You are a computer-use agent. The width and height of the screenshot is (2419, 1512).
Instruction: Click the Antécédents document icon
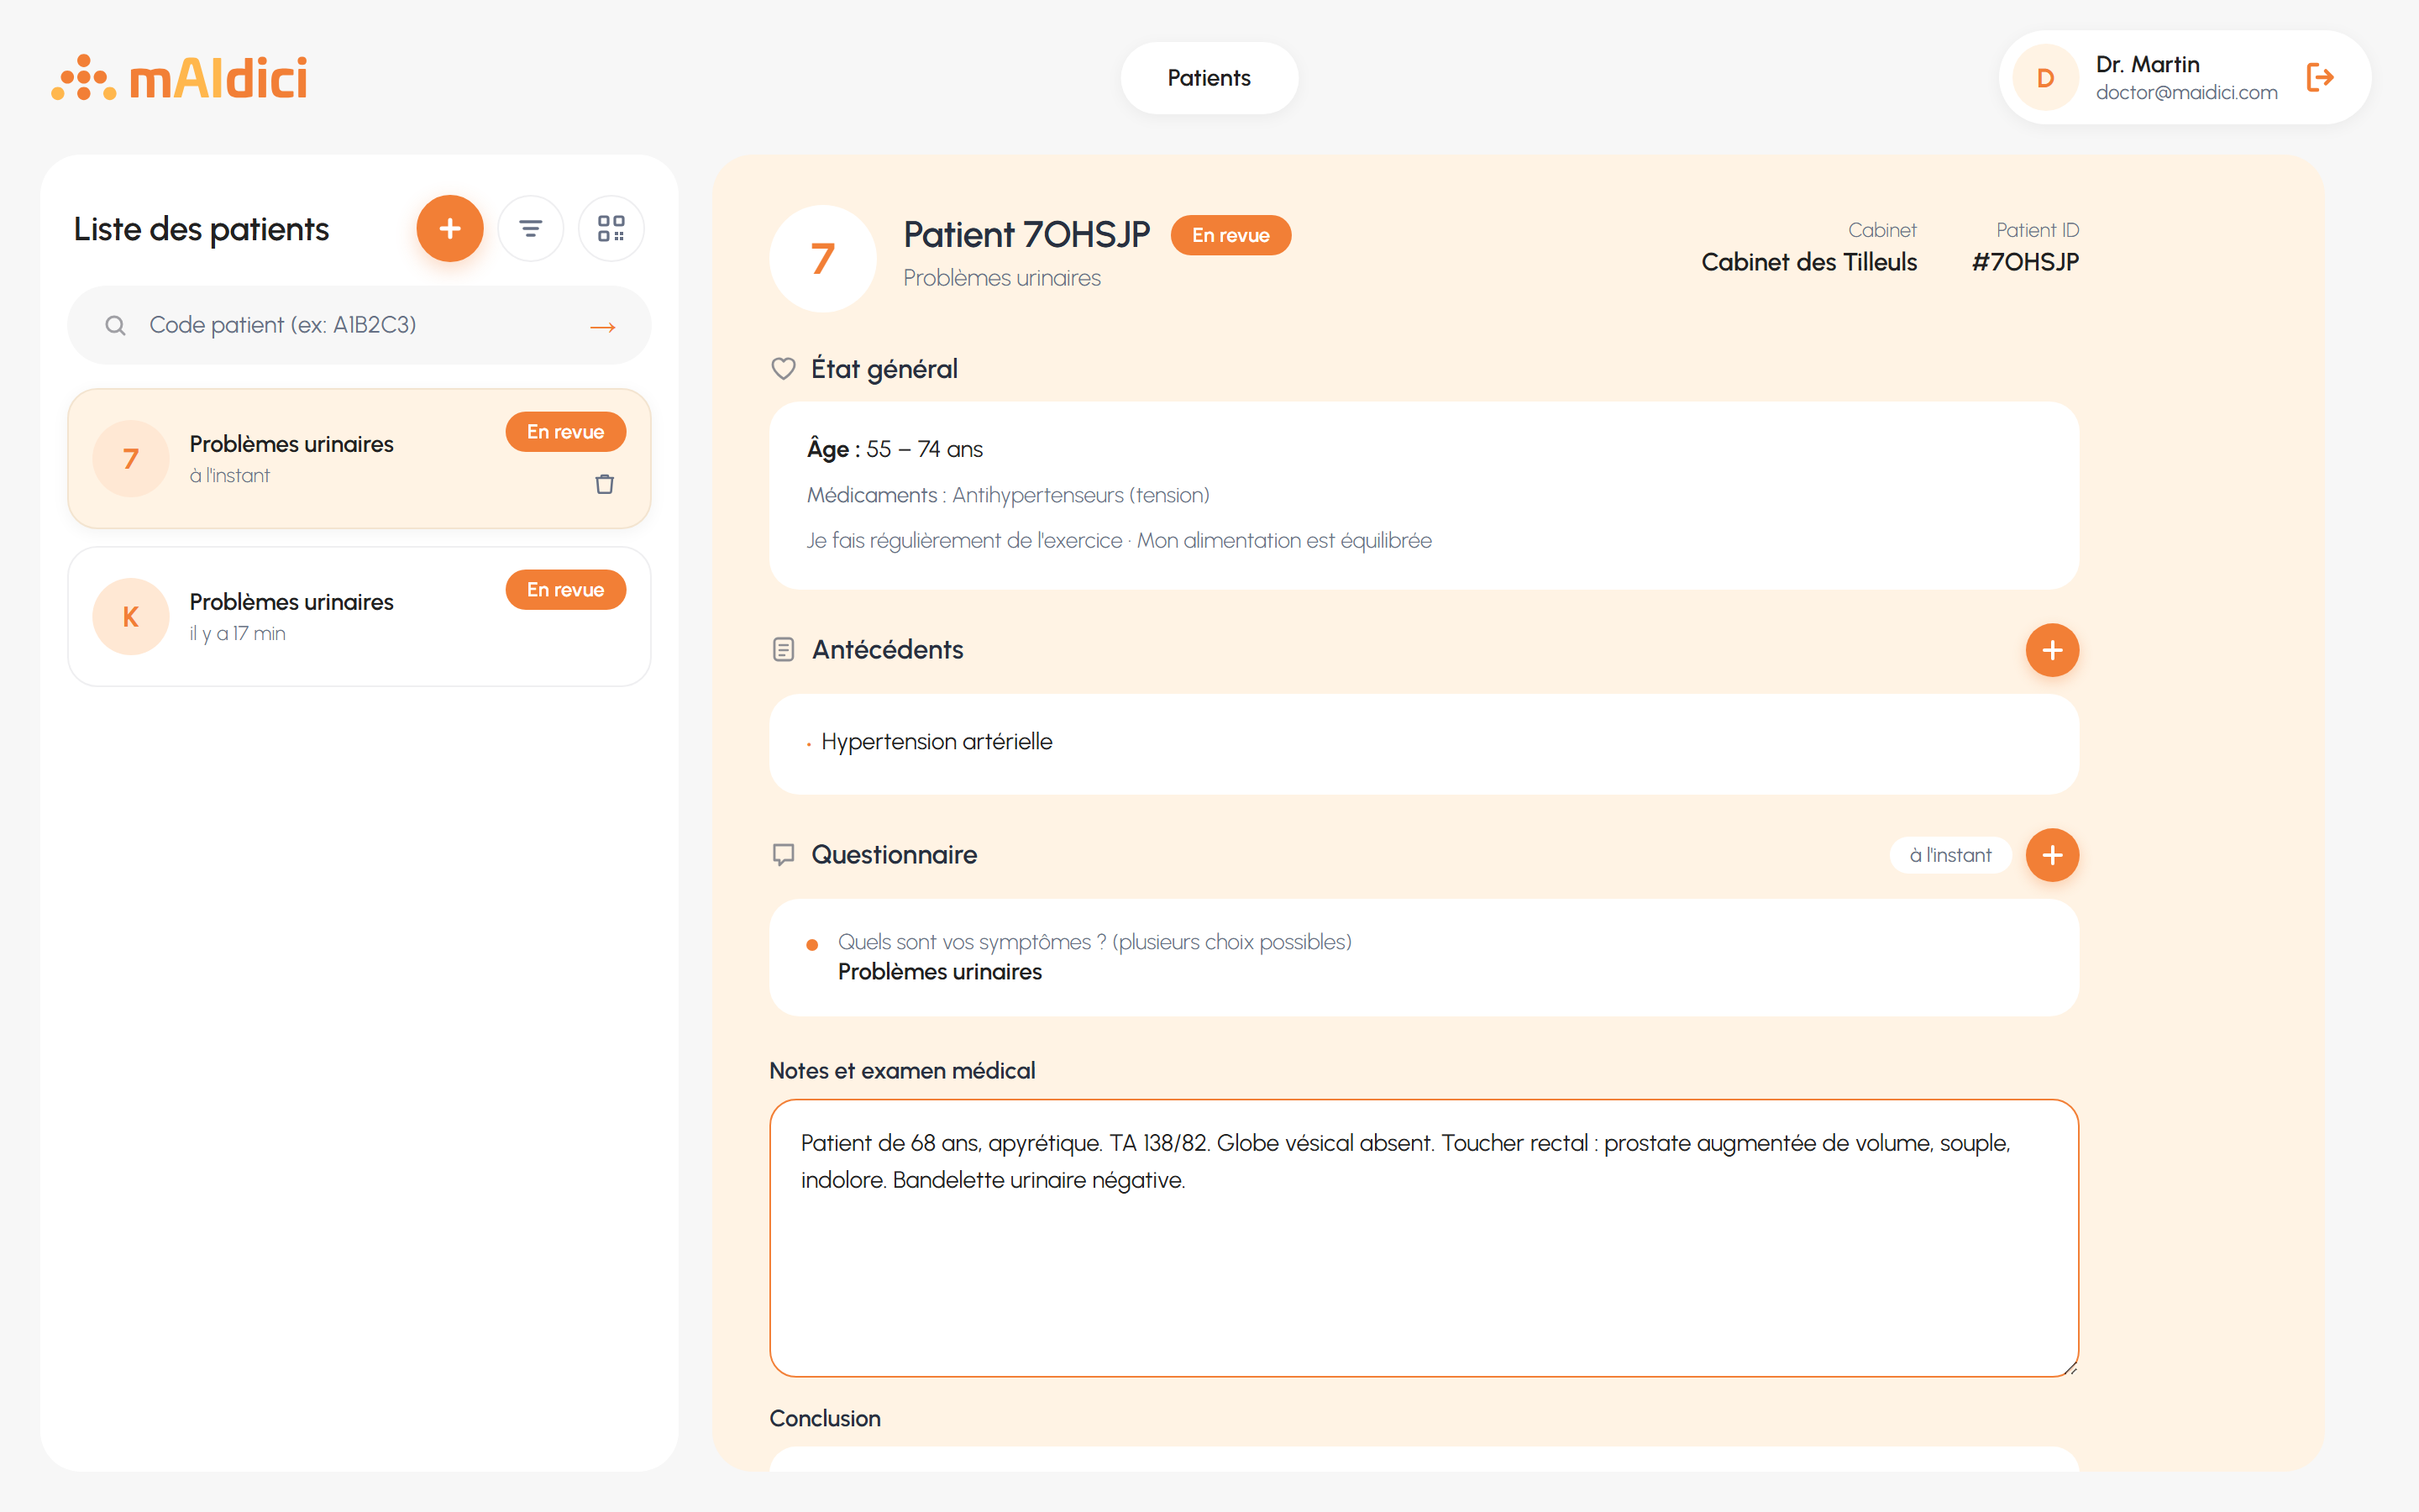784,650
